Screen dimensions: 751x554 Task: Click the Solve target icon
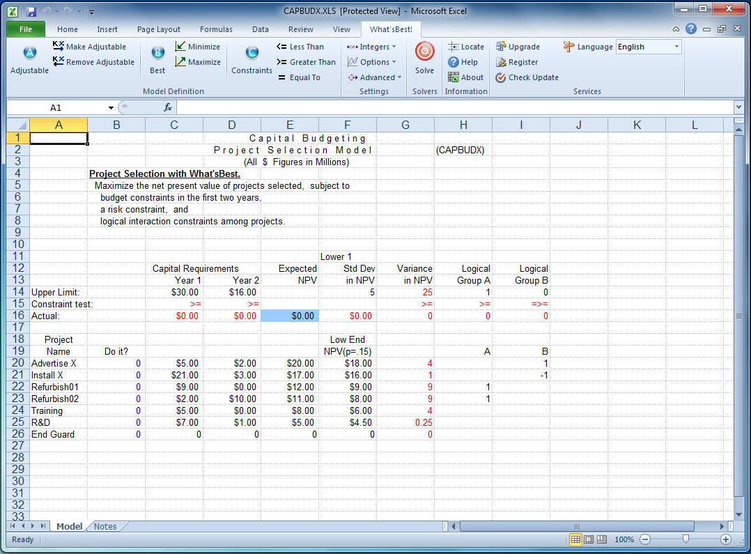(424, 52)
